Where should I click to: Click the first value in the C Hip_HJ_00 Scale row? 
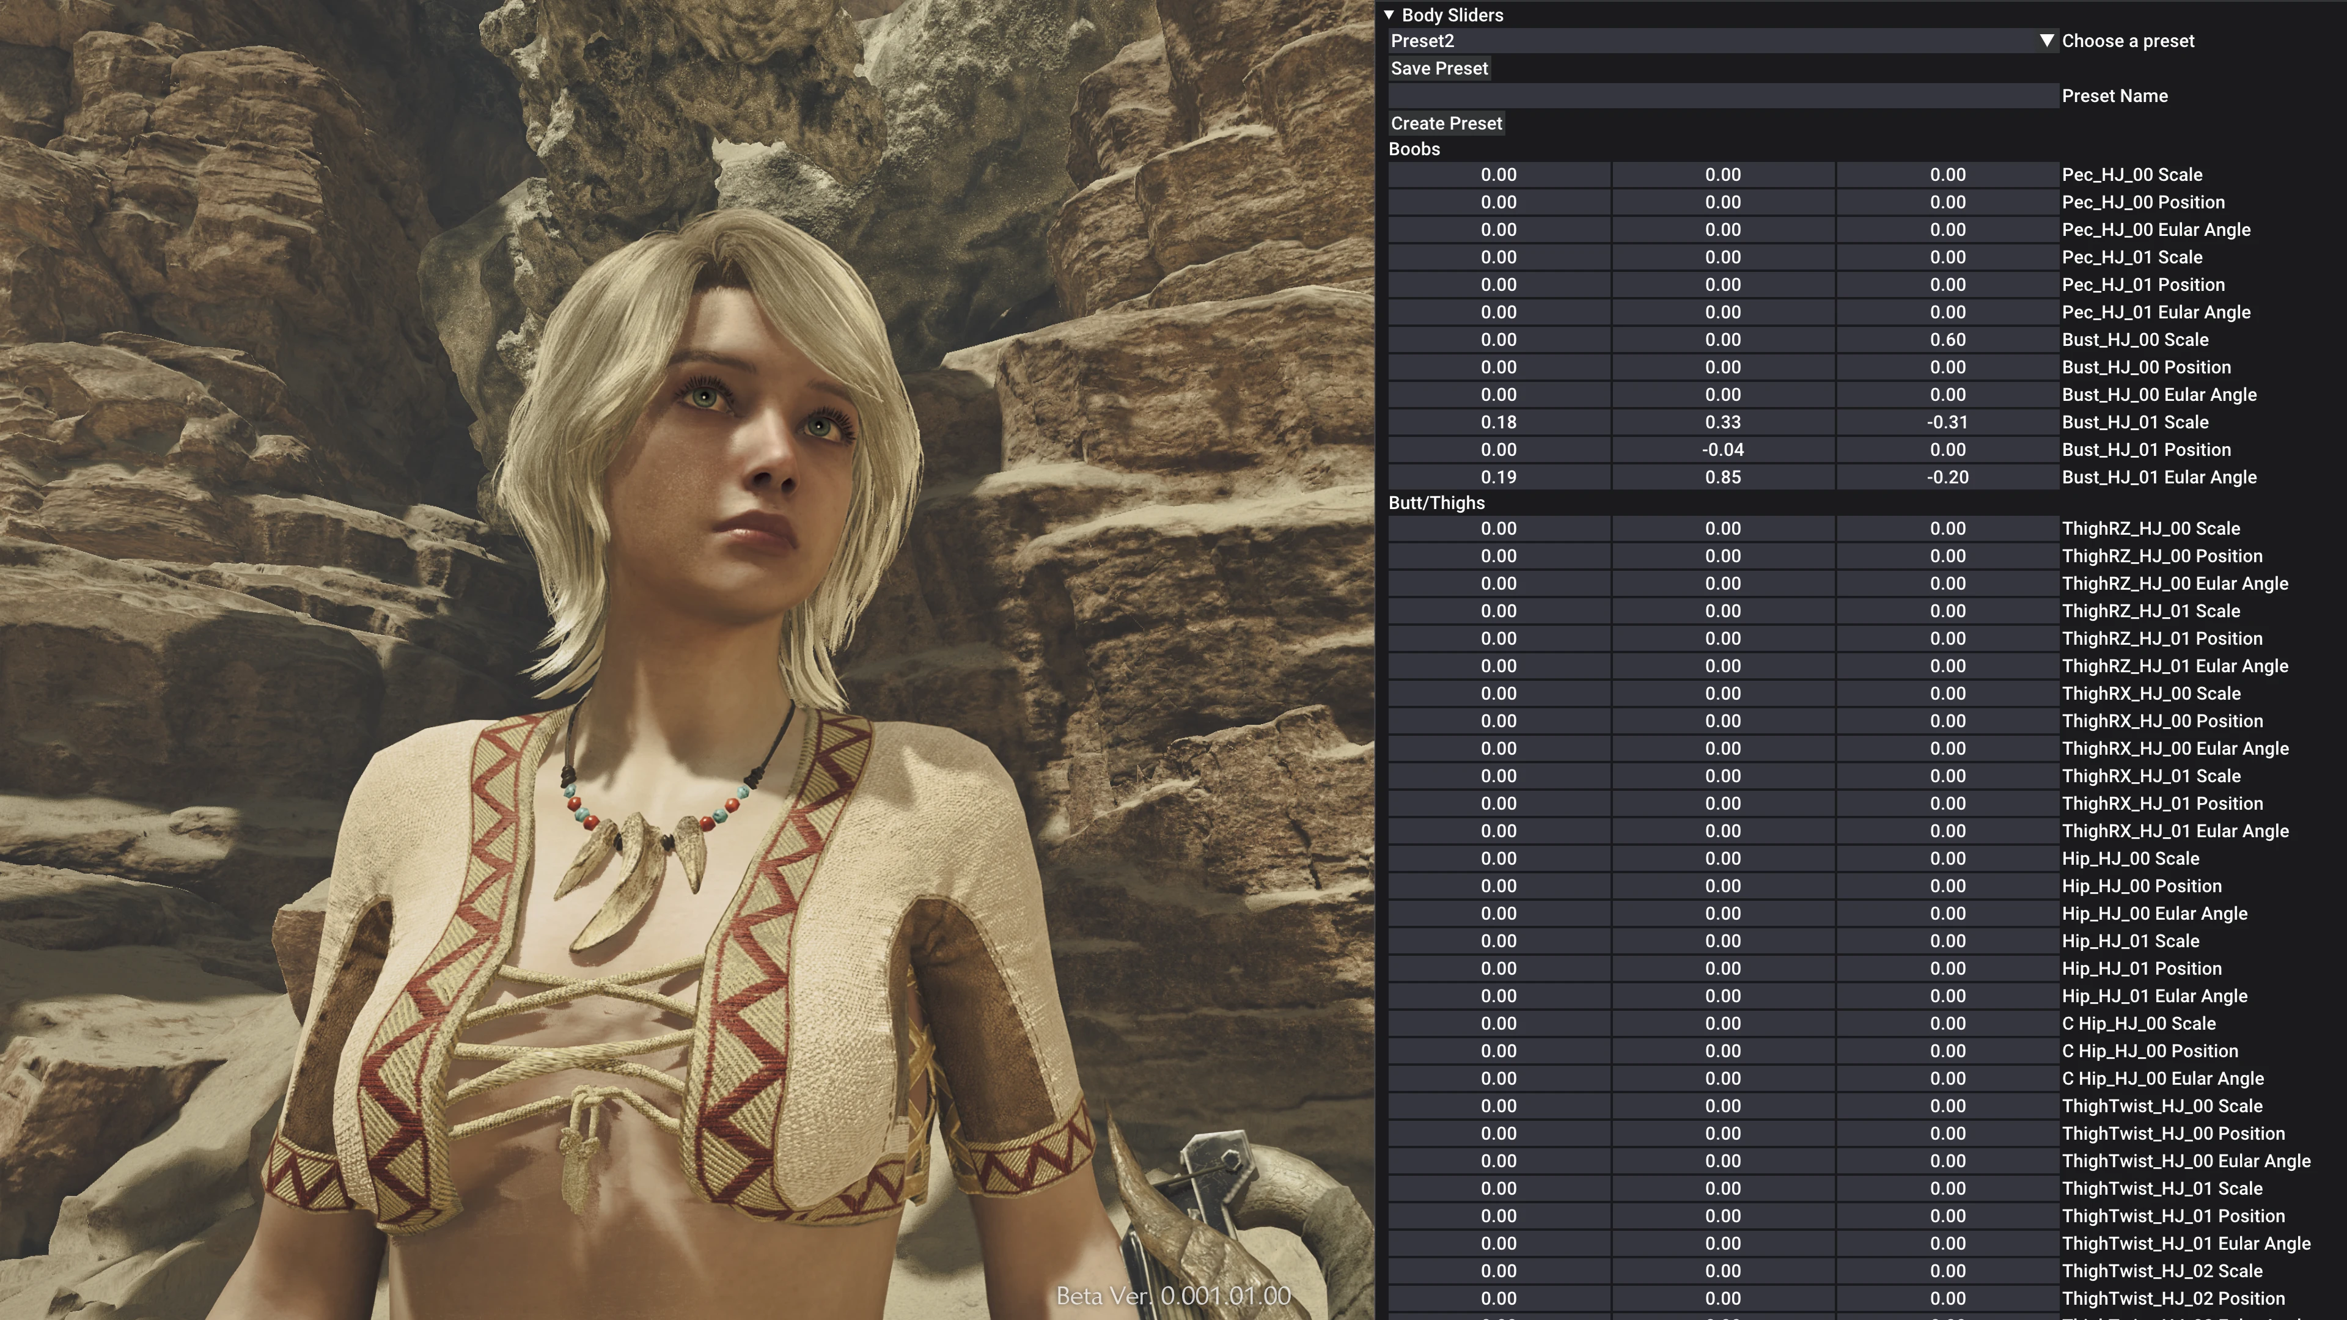point(1498,1023)
